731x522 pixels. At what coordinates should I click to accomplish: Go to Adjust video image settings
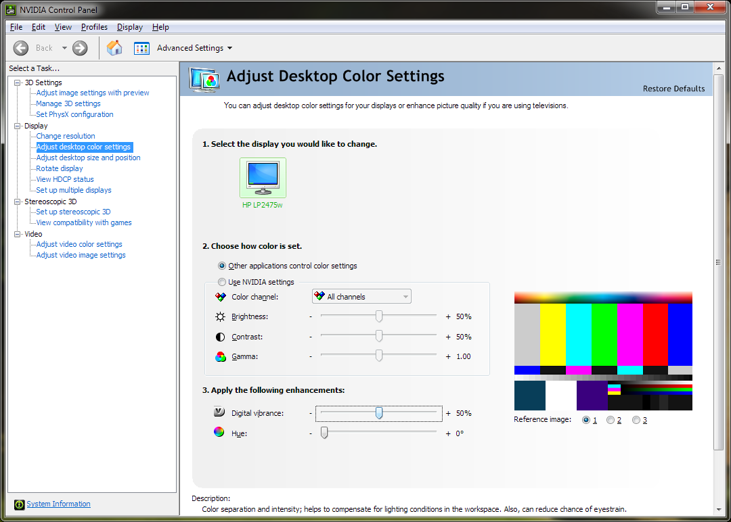click(81, 255)
